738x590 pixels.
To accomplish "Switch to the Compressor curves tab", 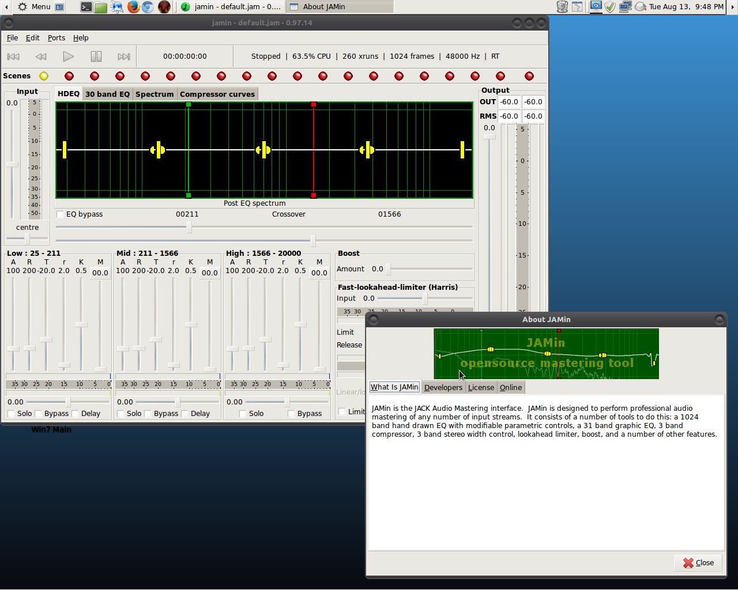I will [x=217, y=93].
